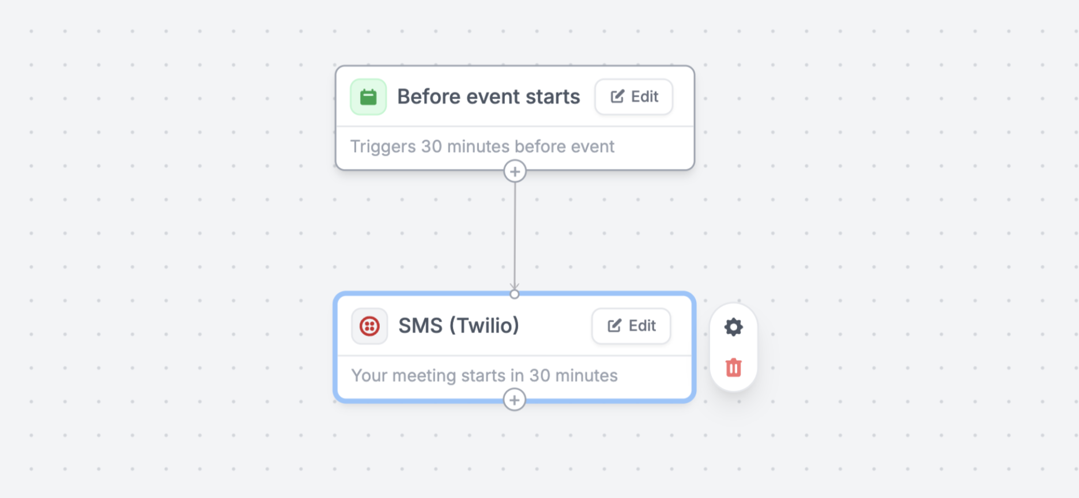Click Your meeting starts in 30 minutes text
Image resolution: width=1079 pixels, height=498 pixels.
[x=484, y=376]
